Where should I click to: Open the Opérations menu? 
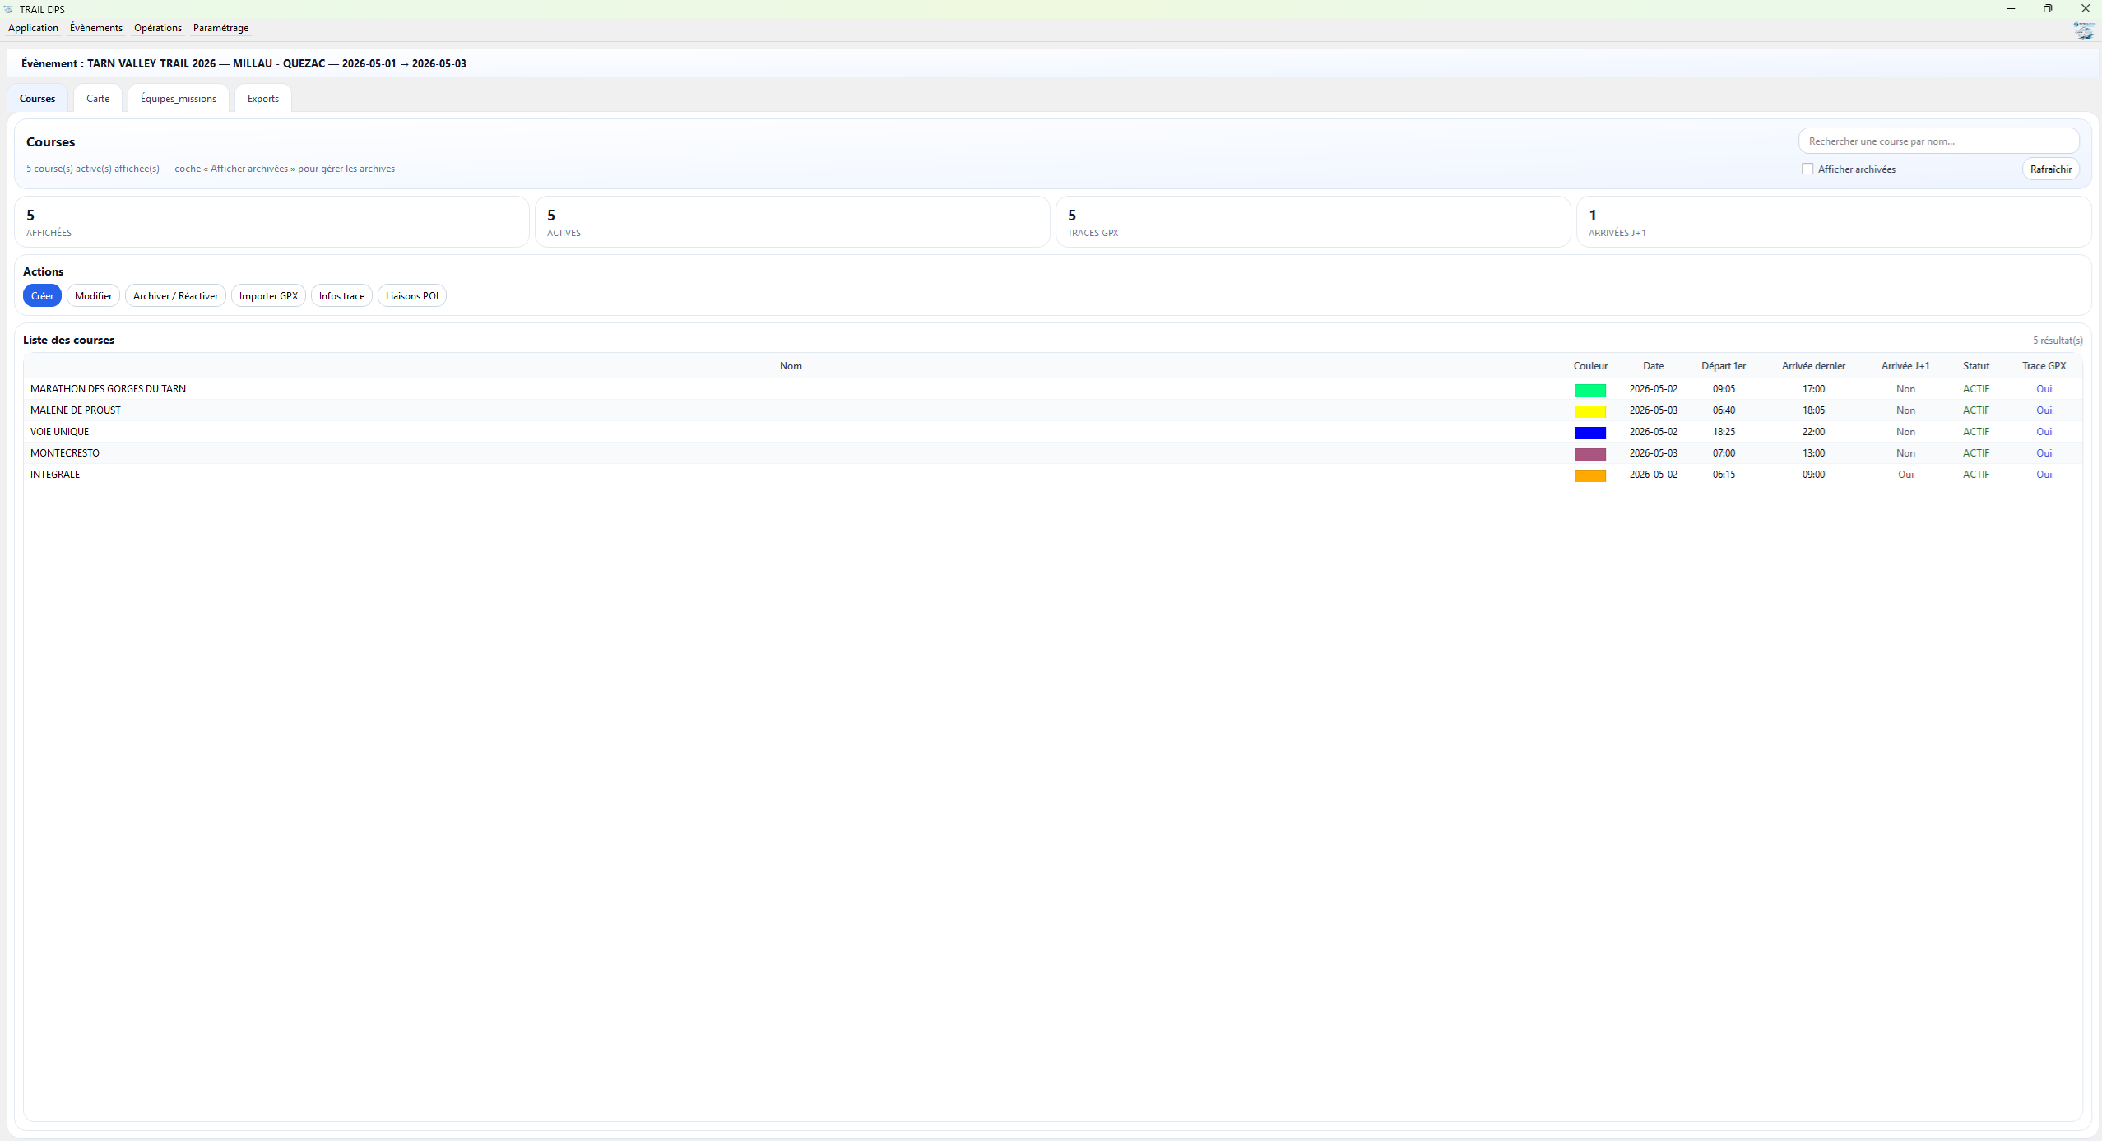click(157, 28)
